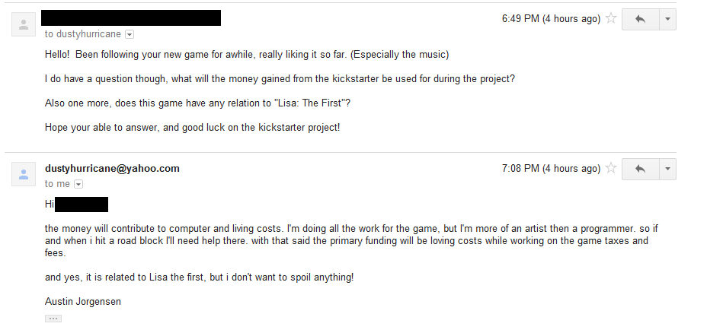Open more options for the 6:49 PM message
Viewport: 723px width, 333px height.
pos(667,19)
